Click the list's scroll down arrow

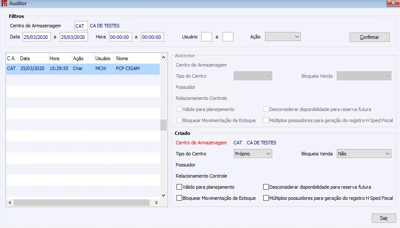pyautogui.click(x=164, y=196)
